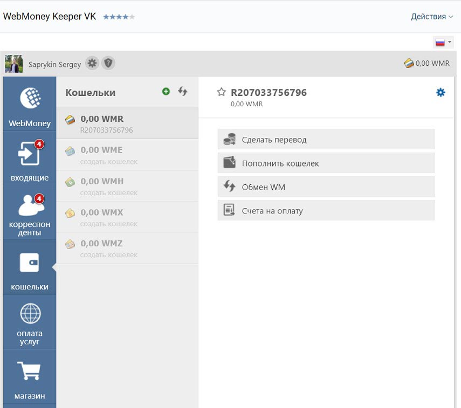Click the green add wallet plus icon
Image resolution: width=461 pixels, height=408 pixels.
click(x=166, y=92)
